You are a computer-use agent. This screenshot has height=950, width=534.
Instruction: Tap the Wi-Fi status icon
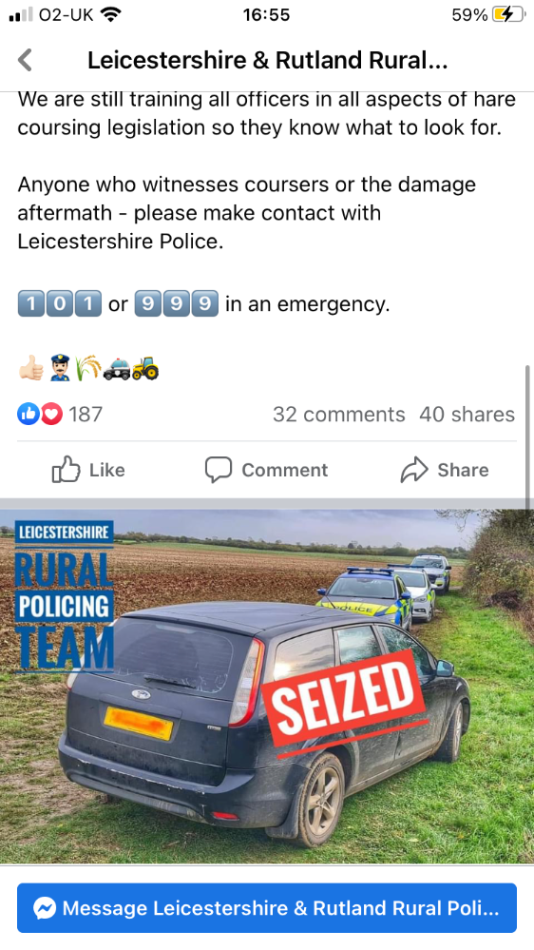click(111, 14)
